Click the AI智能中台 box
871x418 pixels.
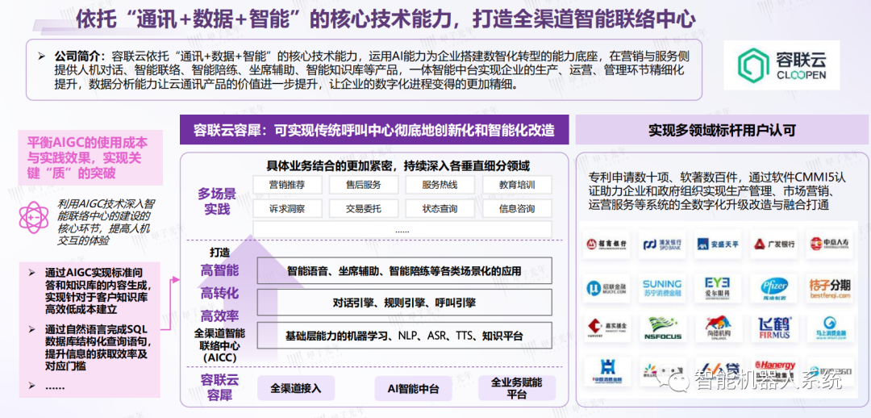(x=413, y=387)
